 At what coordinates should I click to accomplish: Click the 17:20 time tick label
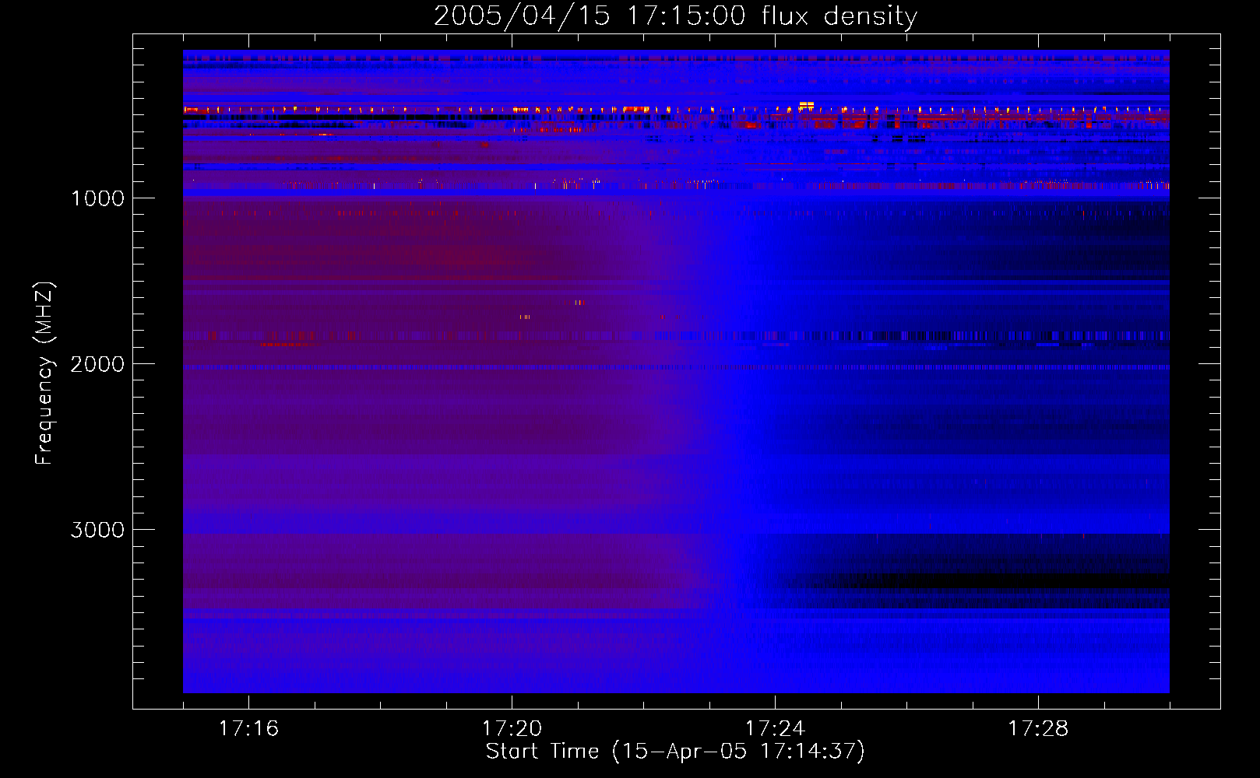[512, 728]
